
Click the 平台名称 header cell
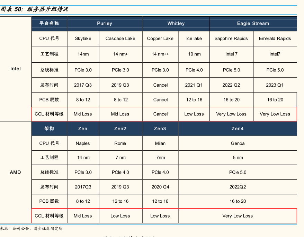(x=49, y=24)
